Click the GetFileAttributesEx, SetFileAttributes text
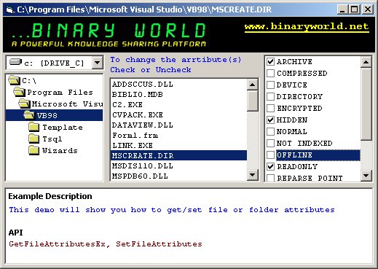 pos(106,243)
